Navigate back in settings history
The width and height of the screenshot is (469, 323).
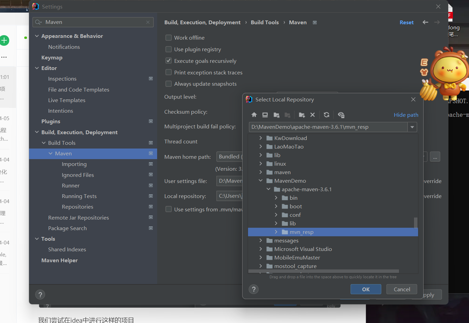click(x=425, y=22)
